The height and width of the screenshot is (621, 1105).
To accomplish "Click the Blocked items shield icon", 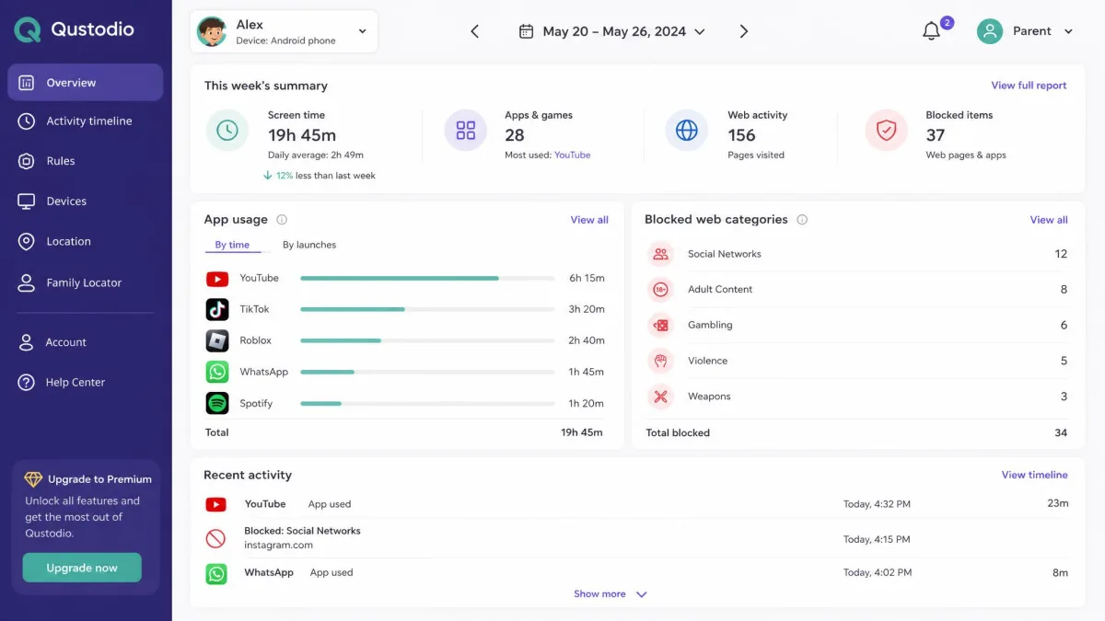I will click(887, 130).
